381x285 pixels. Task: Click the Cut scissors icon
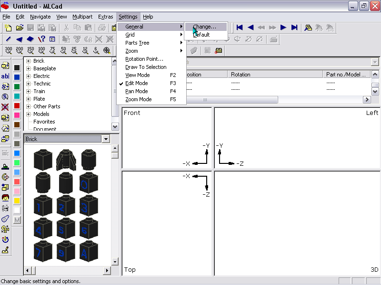tap(66, 28)
